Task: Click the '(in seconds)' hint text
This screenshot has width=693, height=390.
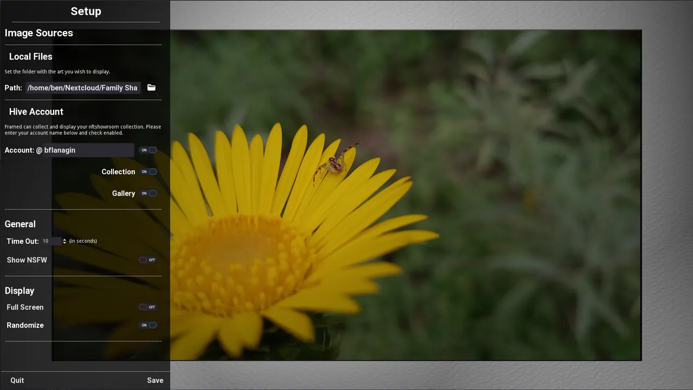Action: 83,241
